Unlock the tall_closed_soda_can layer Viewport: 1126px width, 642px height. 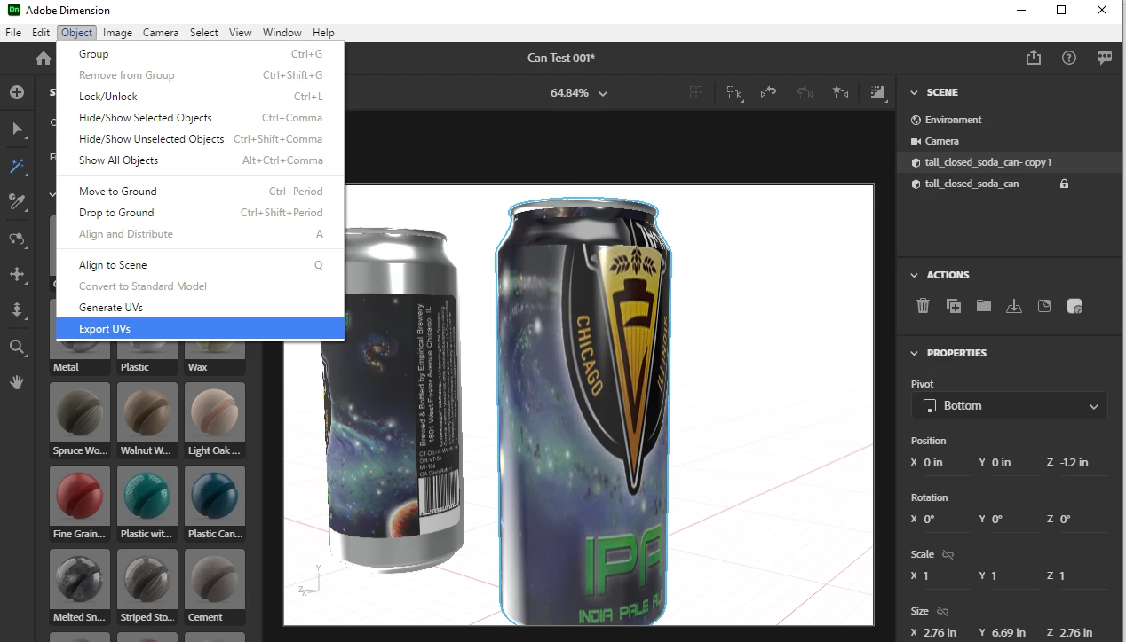[1064, 184]
